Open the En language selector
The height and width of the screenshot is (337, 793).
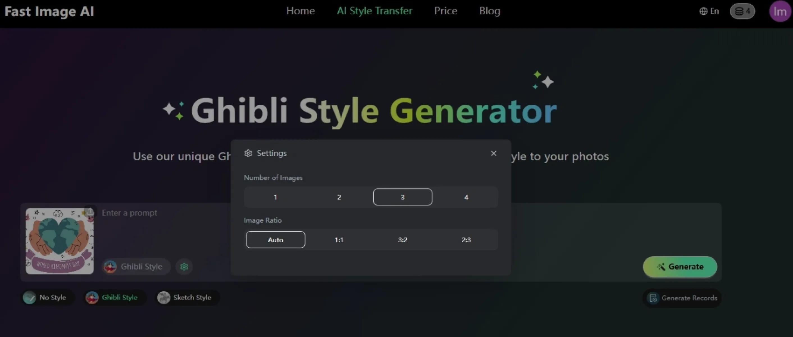[709, 12]
